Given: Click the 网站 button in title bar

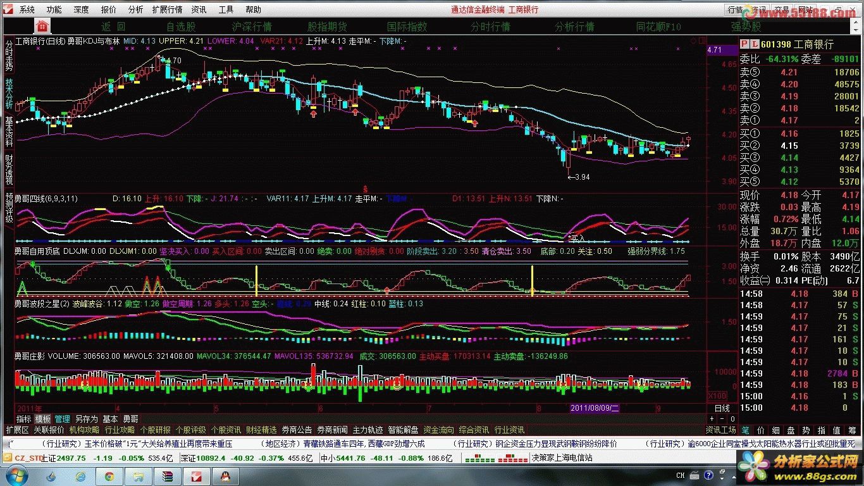Looking at the screenshot, I should coord(805,9).
